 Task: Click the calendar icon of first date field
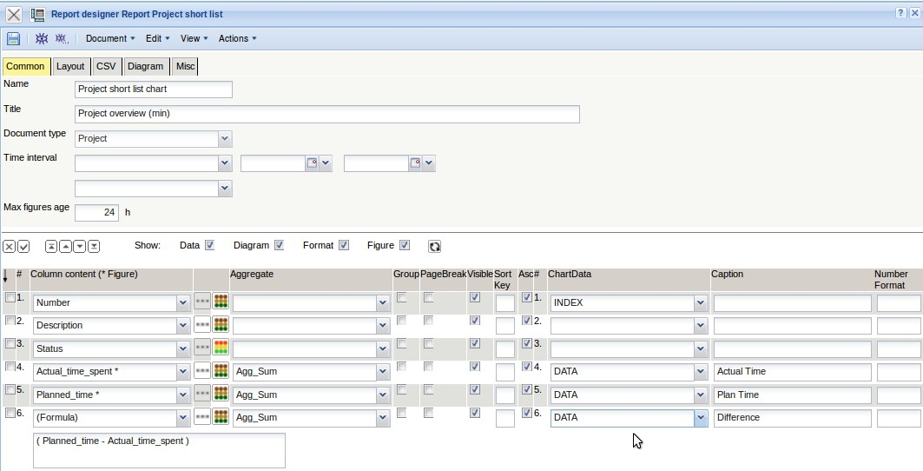coord(311,163)
